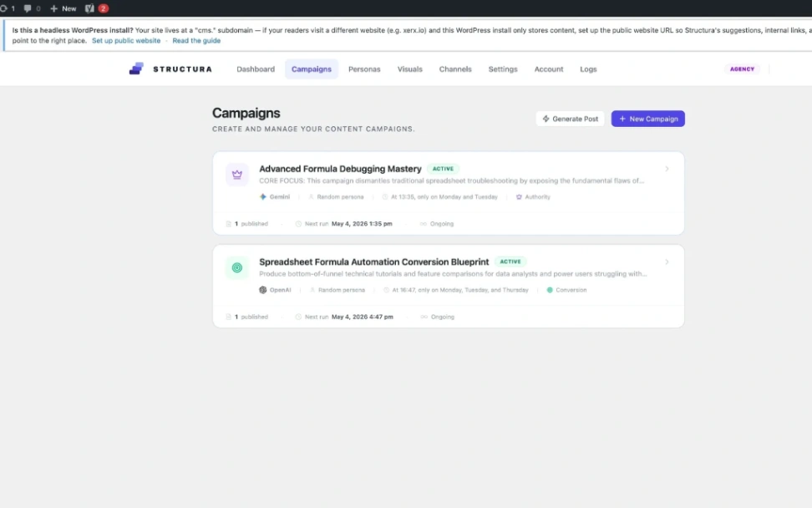Click the Authority badge icon
812x508 pixels.
[519, 197]
